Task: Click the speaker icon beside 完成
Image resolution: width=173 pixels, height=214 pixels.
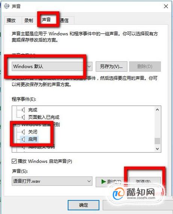Action: click(23, 110)
